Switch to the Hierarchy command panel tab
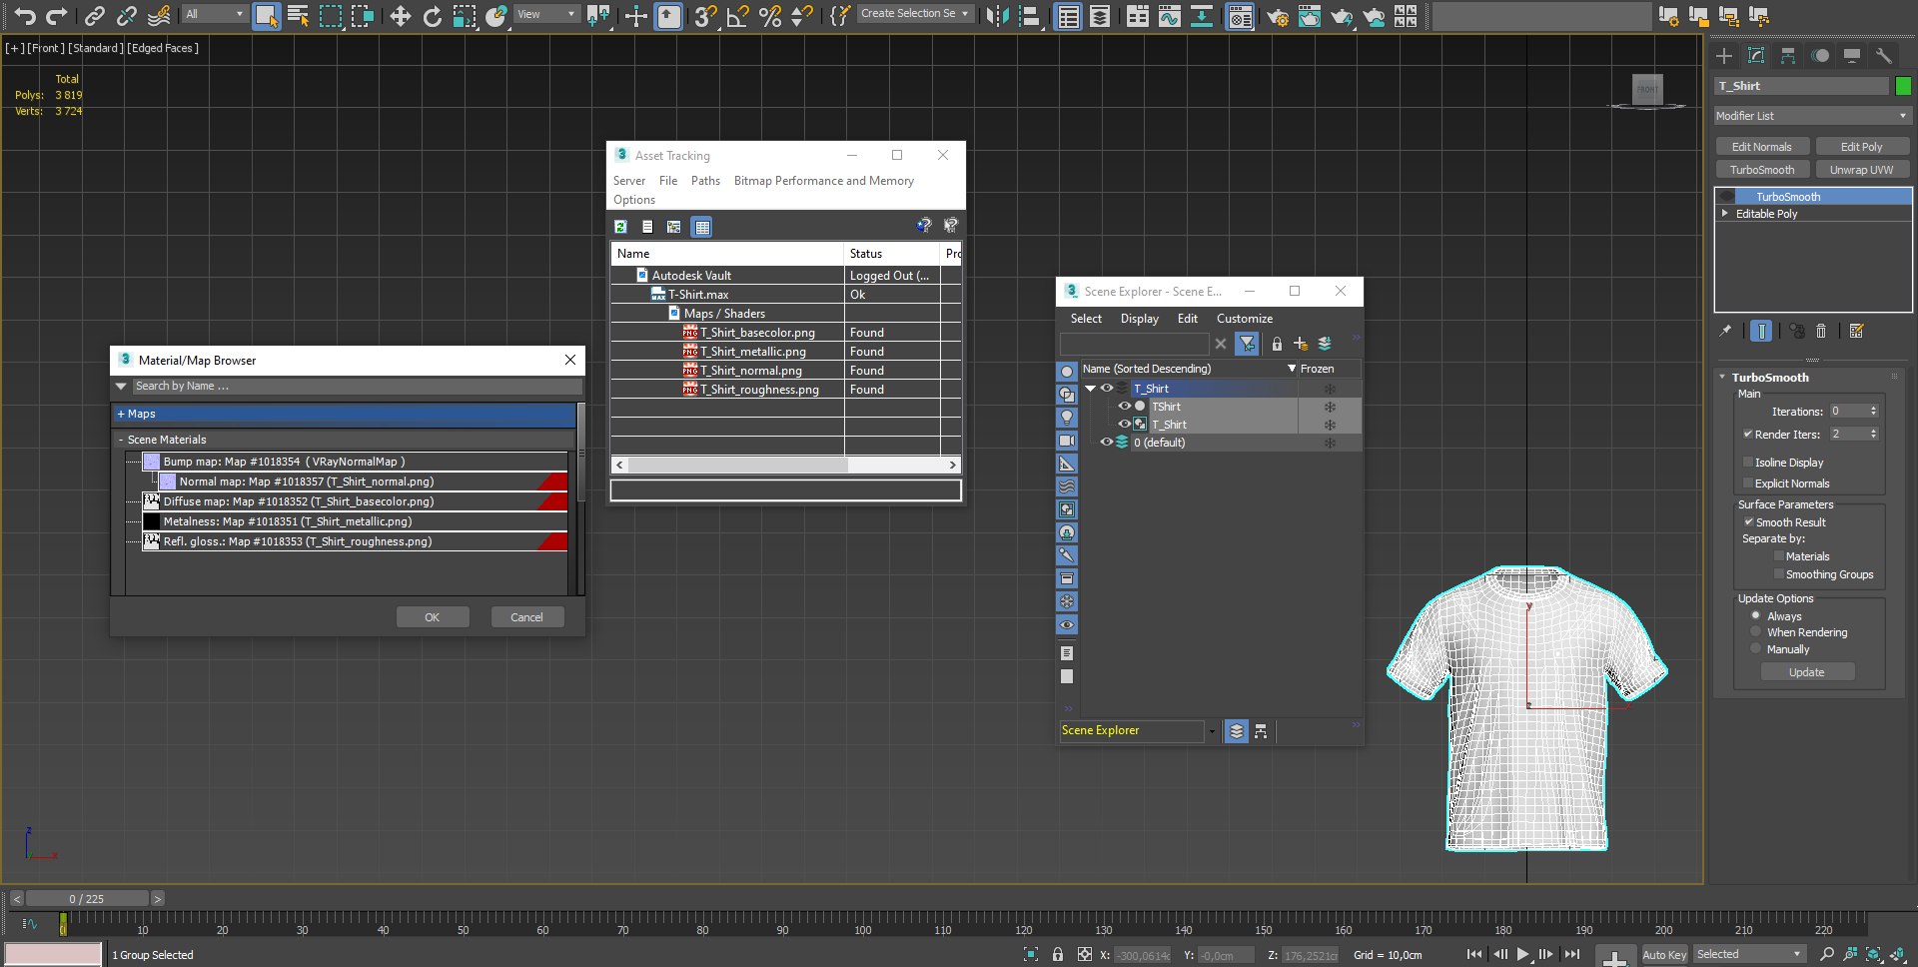1918x967 pixels. tap(1788, 56)
